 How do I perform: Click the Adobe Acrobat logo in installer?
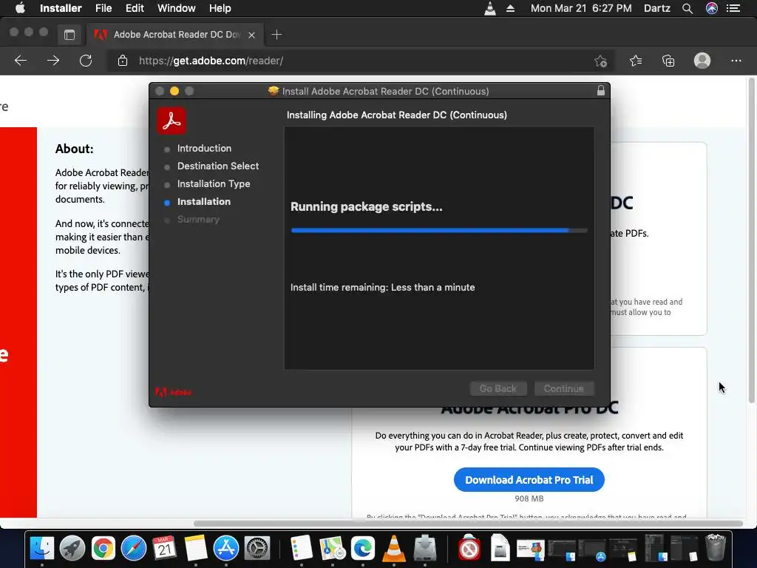pos(172,121)
